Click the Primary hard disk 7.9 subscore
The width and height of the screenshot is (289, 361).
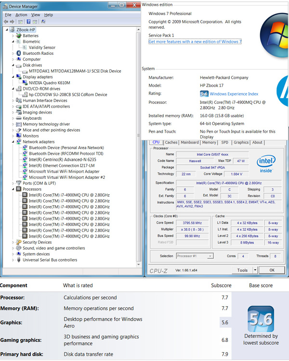(x=225, y=354)
